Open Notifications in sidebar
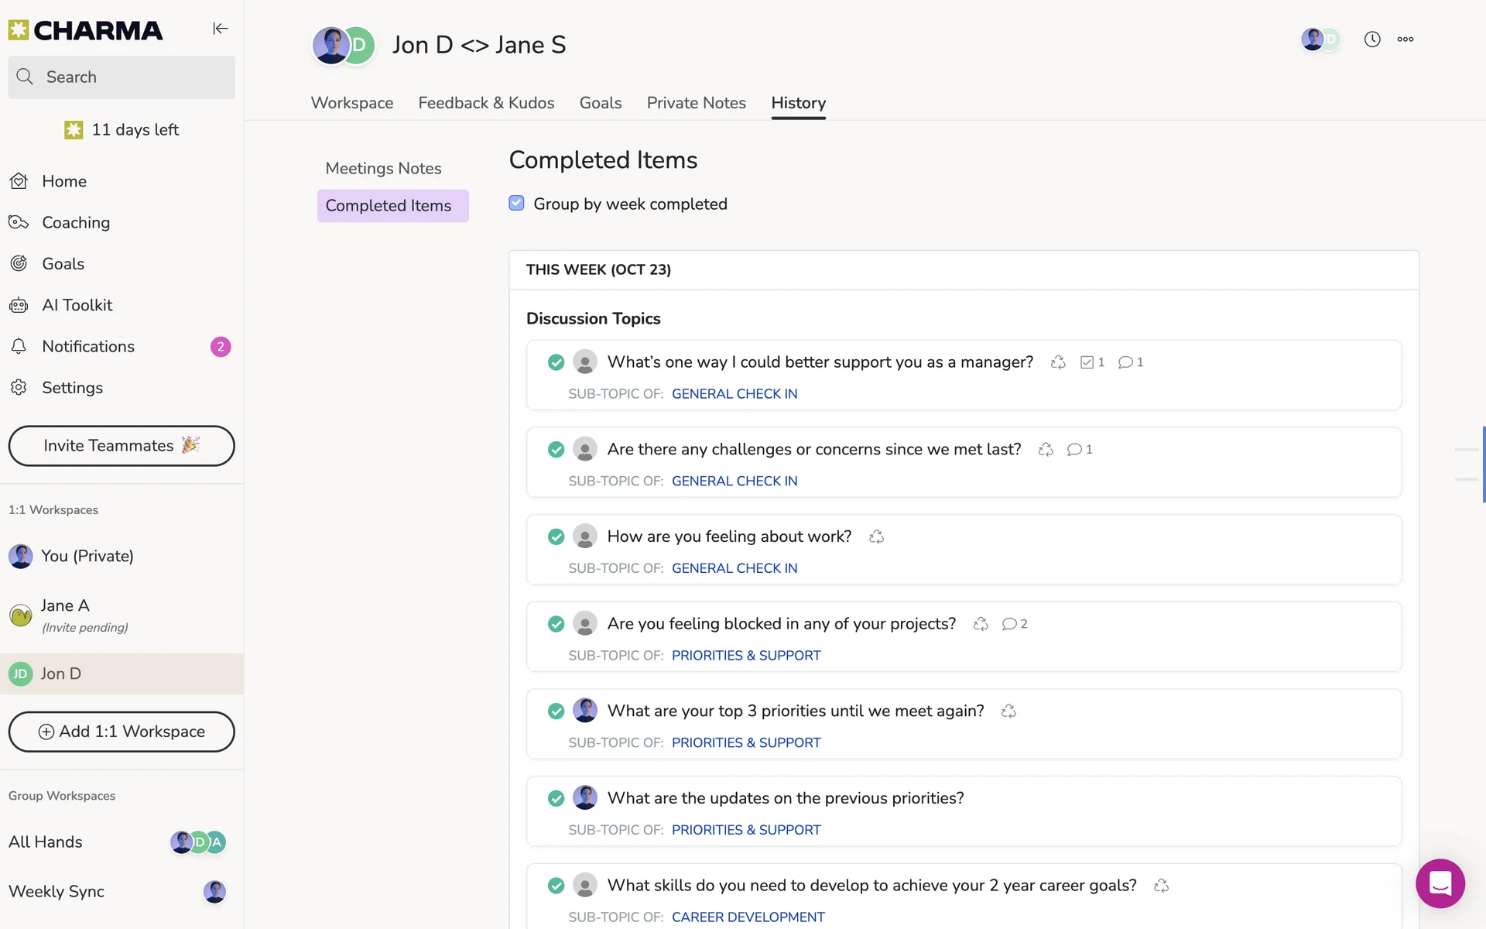The width and height of the screenshot is (1486, 929). (87, 347)
